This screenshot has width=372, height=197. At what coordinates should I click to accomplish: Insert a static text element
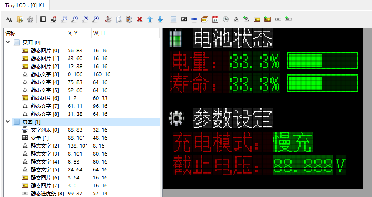pyautogui.click(x=236, y=19)
